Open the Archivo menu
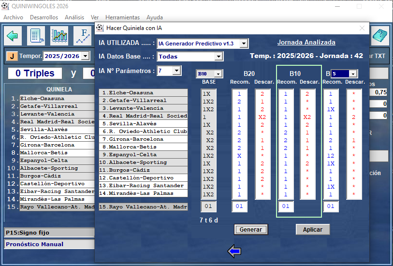The height and width of the screenshot is (266, 393). (13, 17)
